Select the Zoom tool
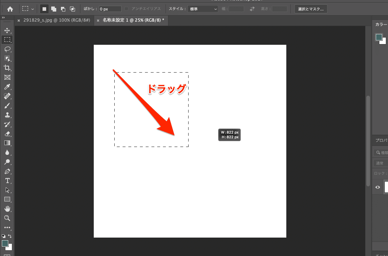 [x=7, y=218]
